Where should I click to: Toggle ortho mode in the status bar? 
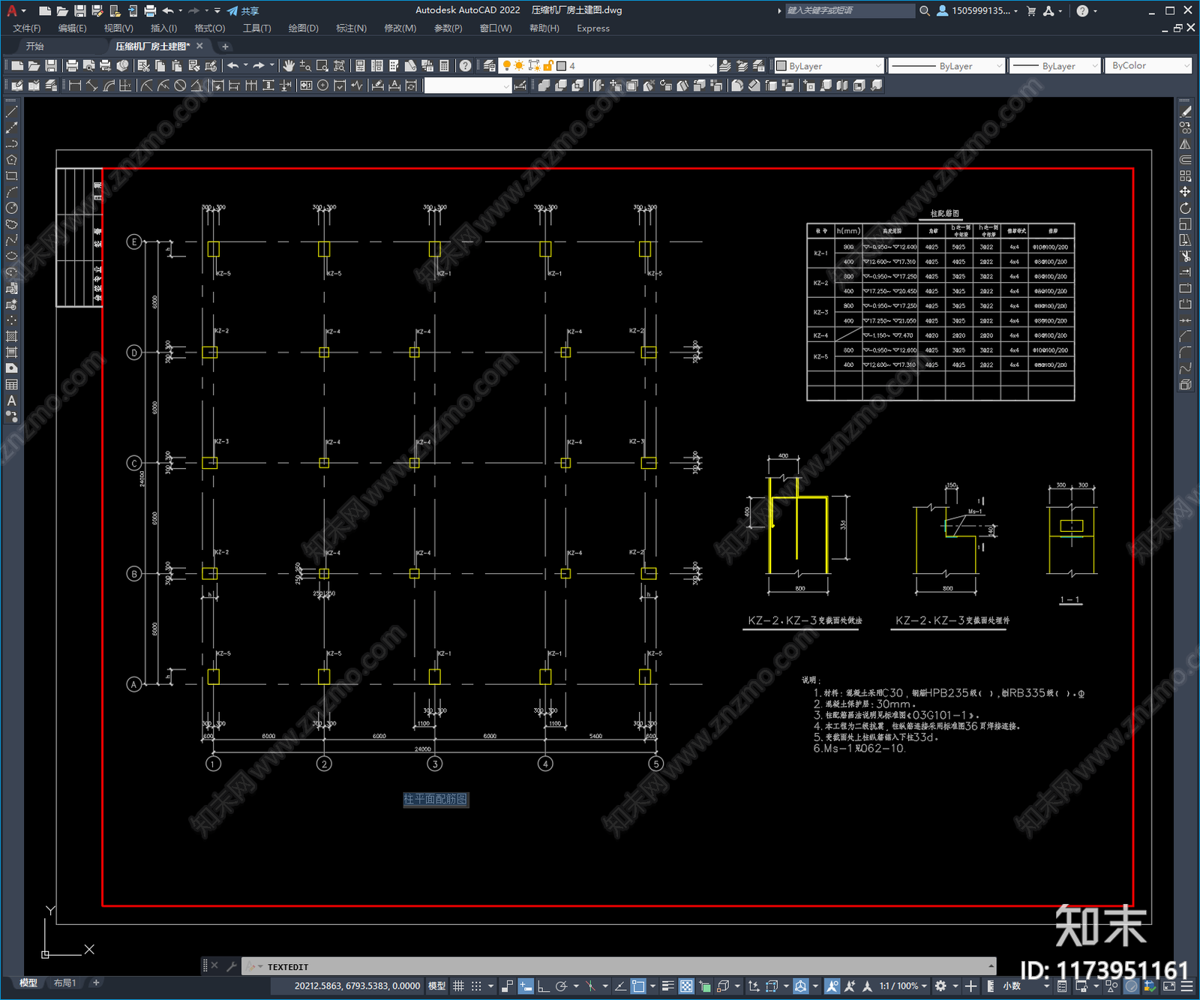coord(543,986)
